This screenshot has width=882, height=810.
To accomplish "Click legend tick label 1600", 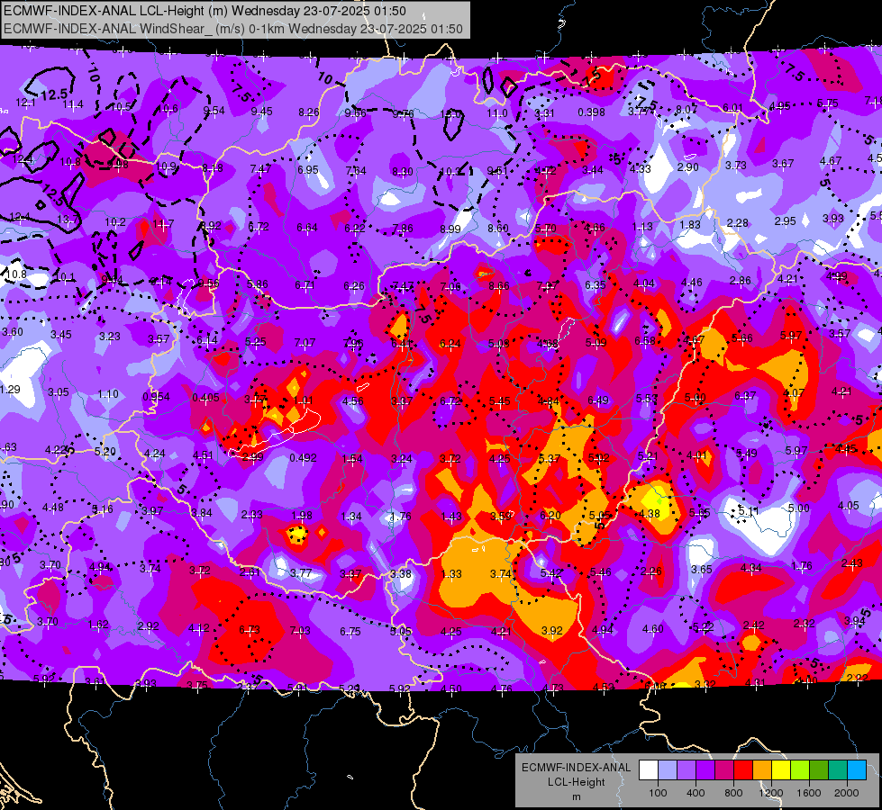I will pyautogui.click(x=808, y=793).
